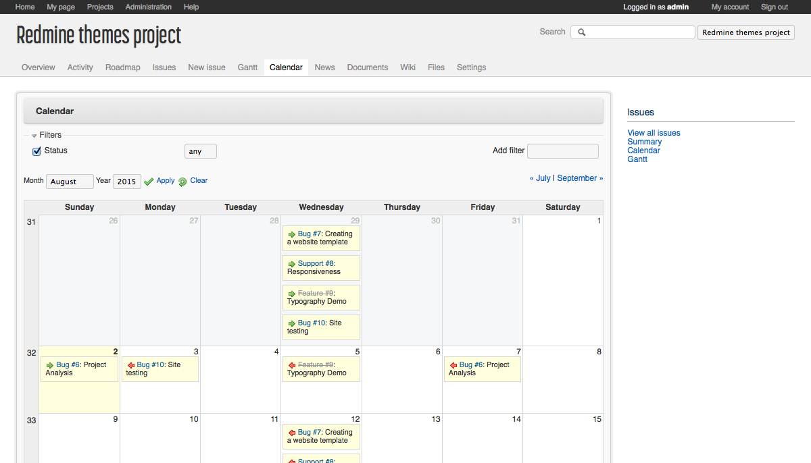The image size is (811, 463).
Task: Open Bug #6 link on Friday 7
Action: pyautogui.click(x=472, y=365)
